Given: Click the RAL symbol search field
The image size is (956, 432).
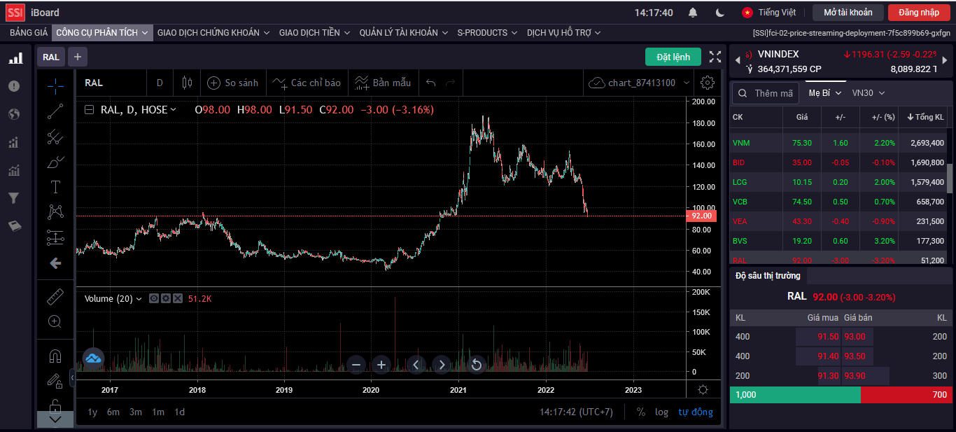Looking at the screenshot, I should pos(111,83).
